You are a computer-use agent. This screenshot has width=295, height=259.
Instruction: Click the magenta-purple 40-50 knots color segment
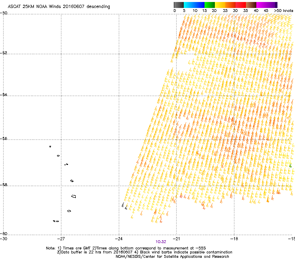tap(267, 5)
